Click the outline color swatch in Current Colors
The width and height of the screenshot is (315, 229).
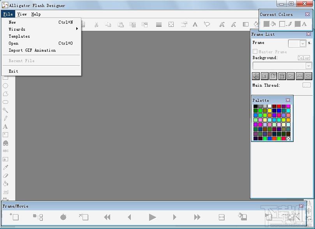(282, 24)
